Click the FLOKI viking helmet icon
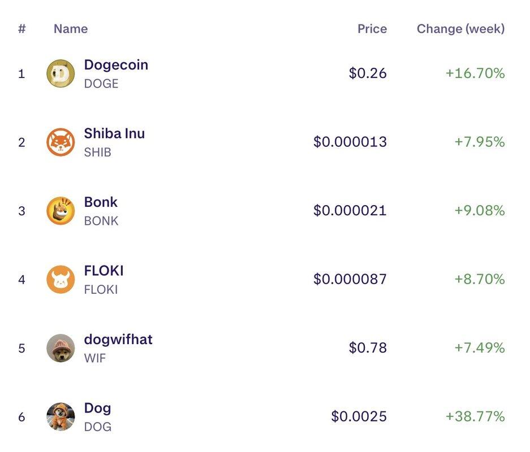Image resolution: width=530 pixels, height=452 pixels. 61,279
